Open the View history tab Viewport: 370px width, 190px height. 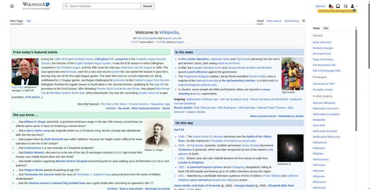pyautogui.click(x=291, y=21)
